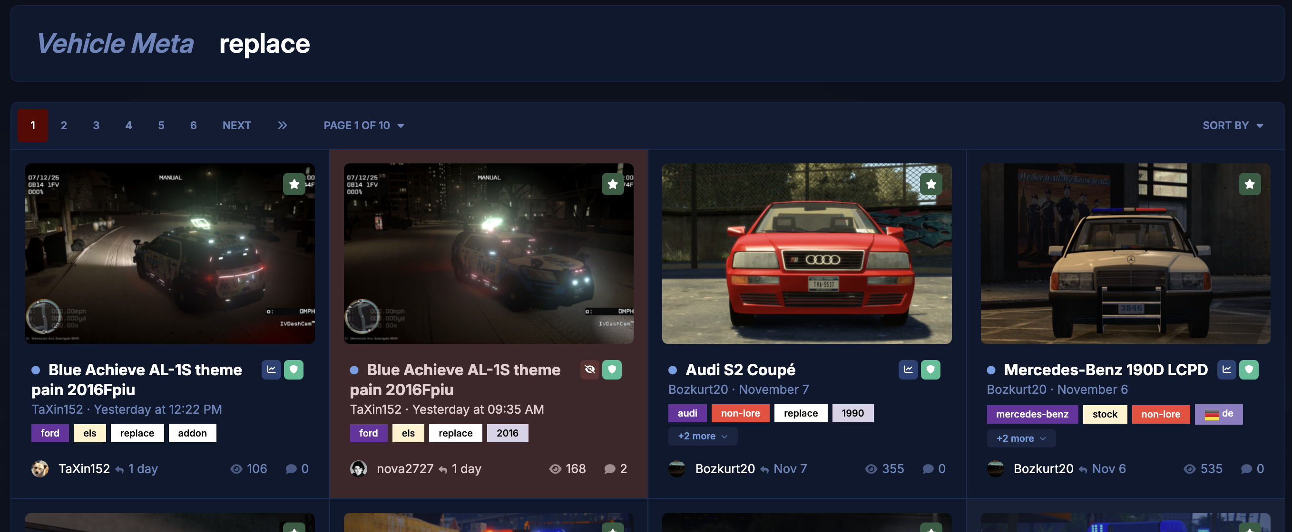This screenshot has height=532, width=1292.
Task: Go to page 3
Action: pos(96,125)
